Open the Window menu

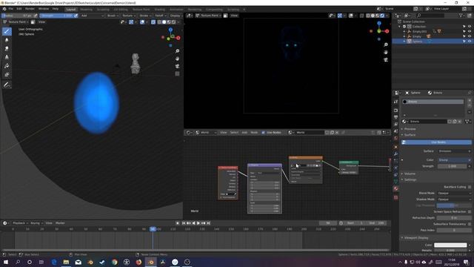[44, 9]
